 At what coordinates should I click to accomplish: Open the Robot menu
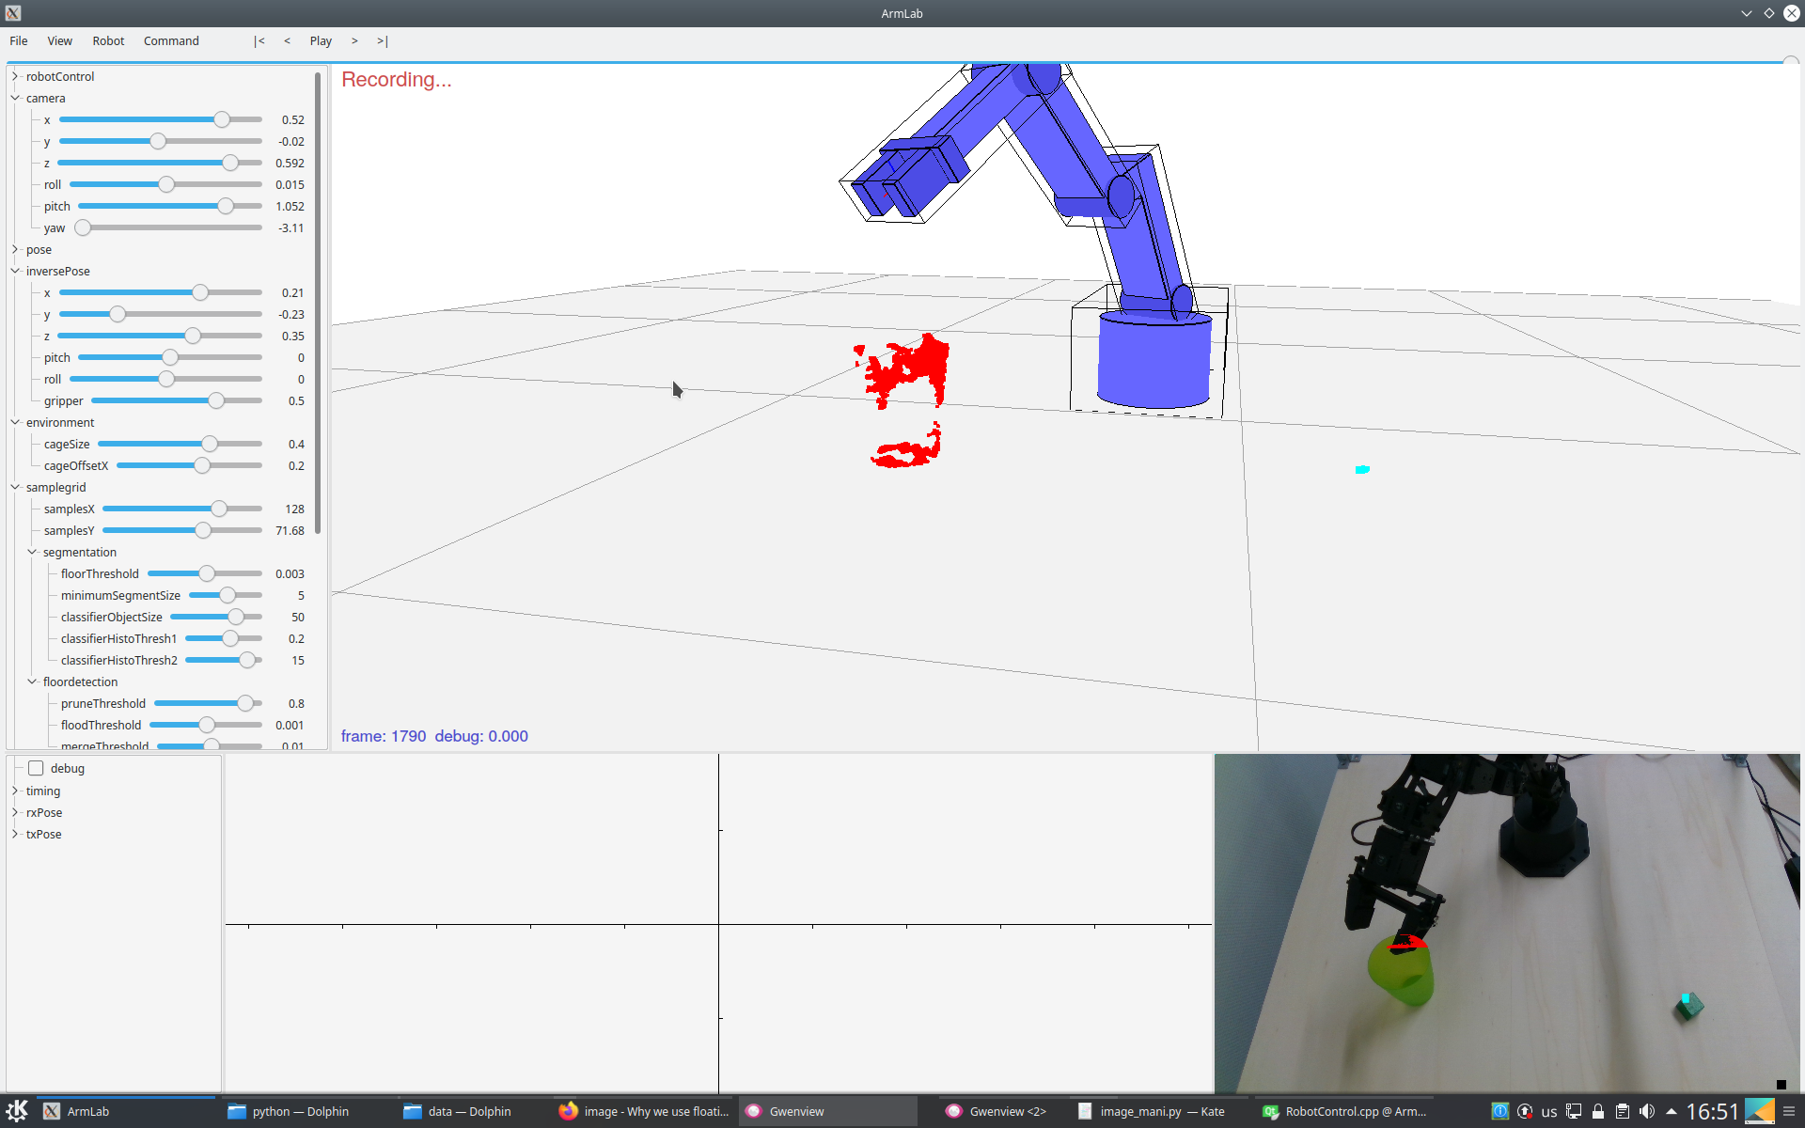click(x=108, y=41)
